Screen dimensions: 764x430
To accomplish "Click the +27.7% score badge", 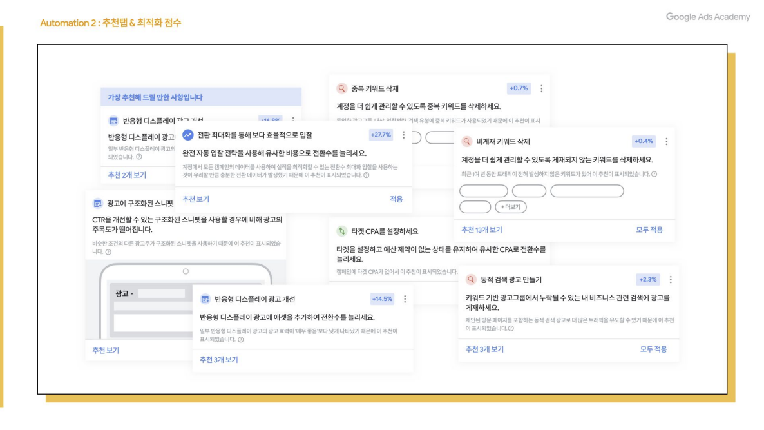I will pyautogui.click(x=381, y=135).
